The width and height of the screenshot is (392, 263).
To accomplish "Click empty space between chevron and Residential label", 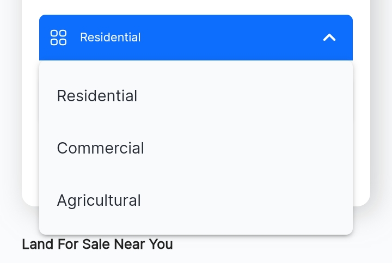I will pos(231,38).
